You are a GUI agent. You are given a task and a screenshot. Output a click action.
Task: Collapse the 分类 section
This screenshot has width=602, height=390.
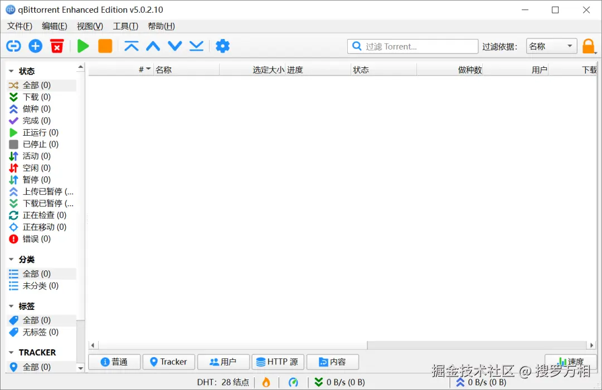(x=11, y=260)
